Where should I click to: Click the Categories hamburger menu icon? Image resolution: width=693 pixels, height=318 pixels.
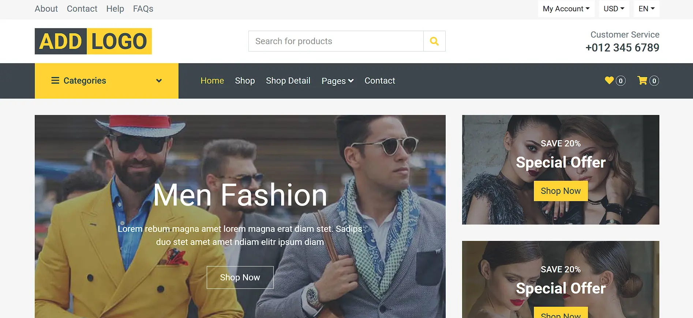(55, 80)
